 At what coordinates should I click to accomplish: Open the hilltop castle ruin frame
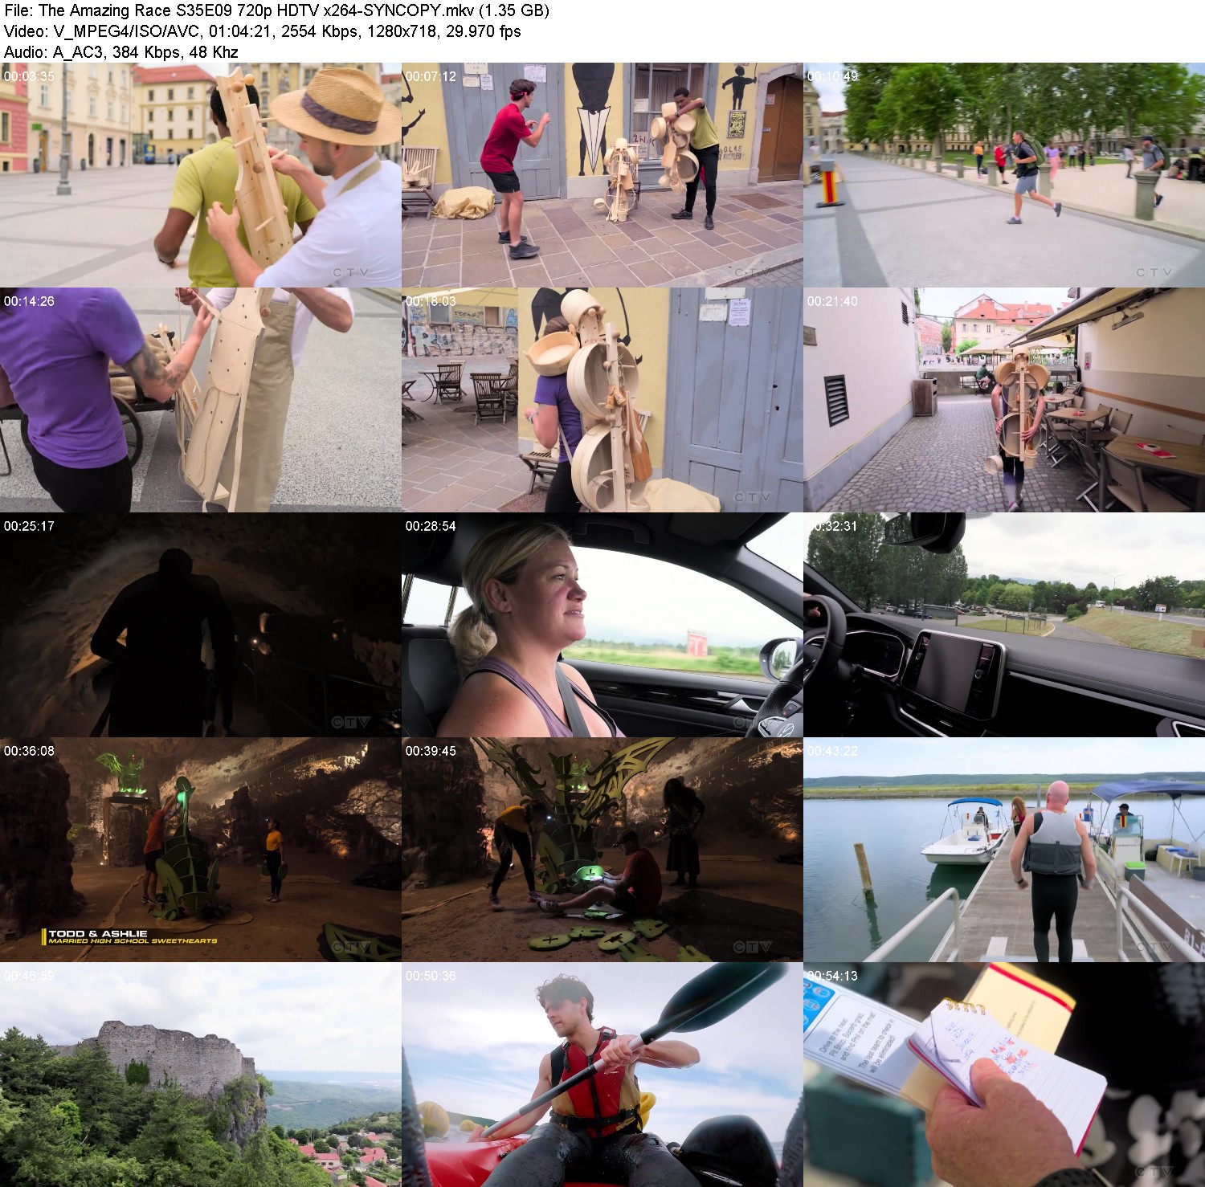200,1075
